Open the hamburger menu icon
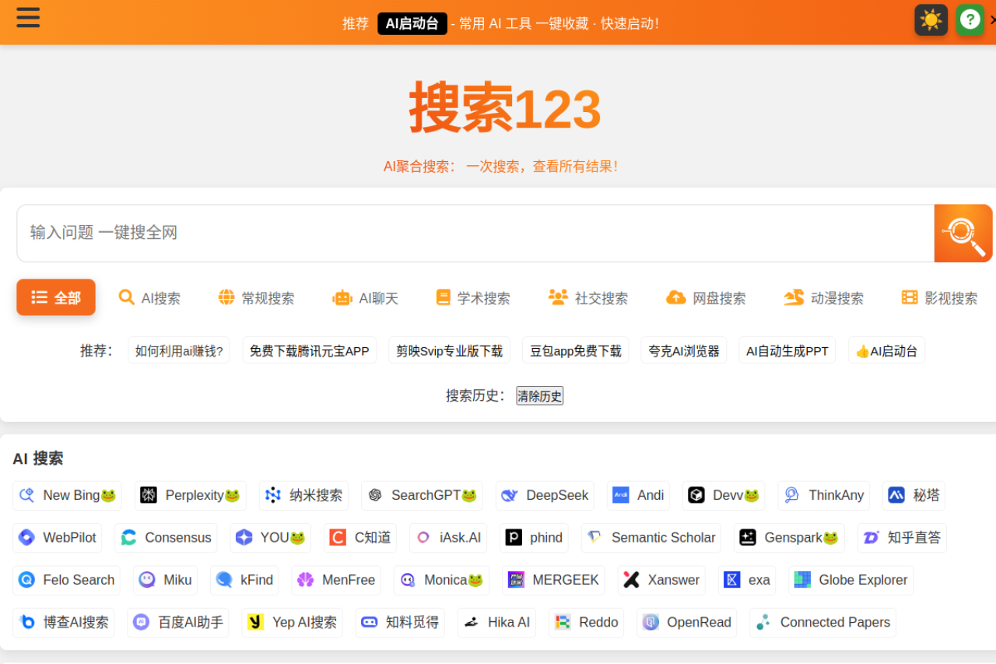The width and height of the screenshot is (996, 664). click(28, 17)
